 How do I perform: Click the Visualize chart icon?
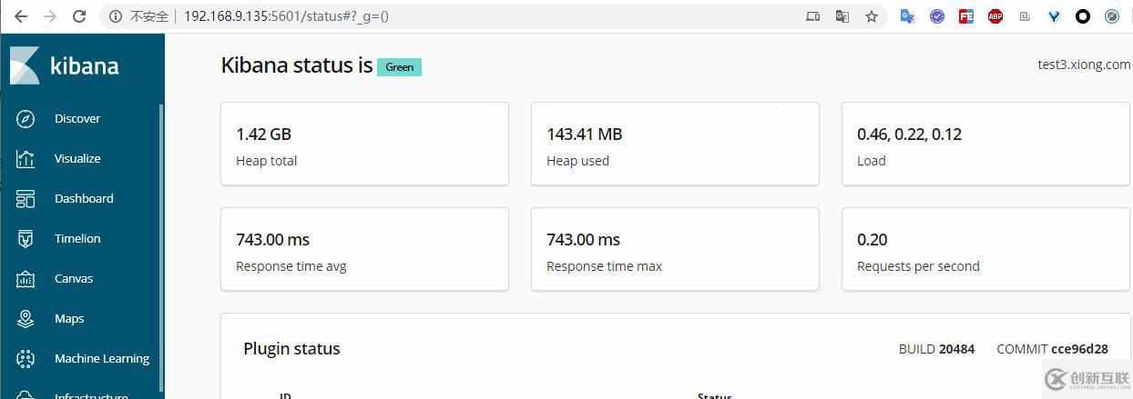click(26, 159)
